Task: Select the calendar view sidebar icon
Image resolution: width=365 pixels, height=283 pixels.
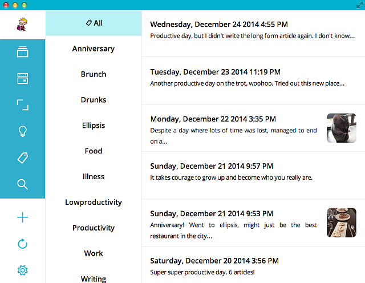Action: pos(23,78)
